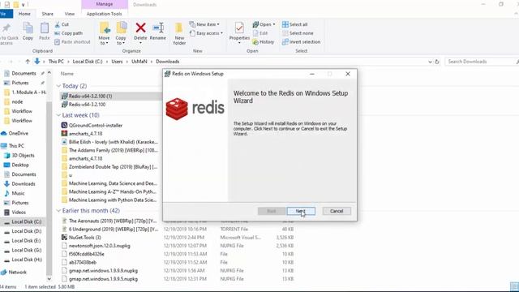
Task: Close the Redis on Windows Setup dialog
Action: coord(348,74)
